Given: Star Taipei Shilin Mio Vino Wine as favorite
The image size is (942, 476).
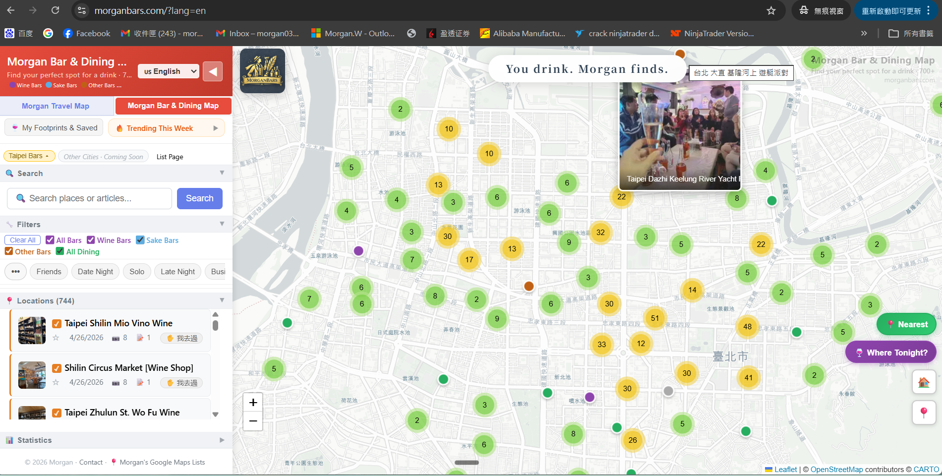Looking at the screenshot, I should (56, 338).
